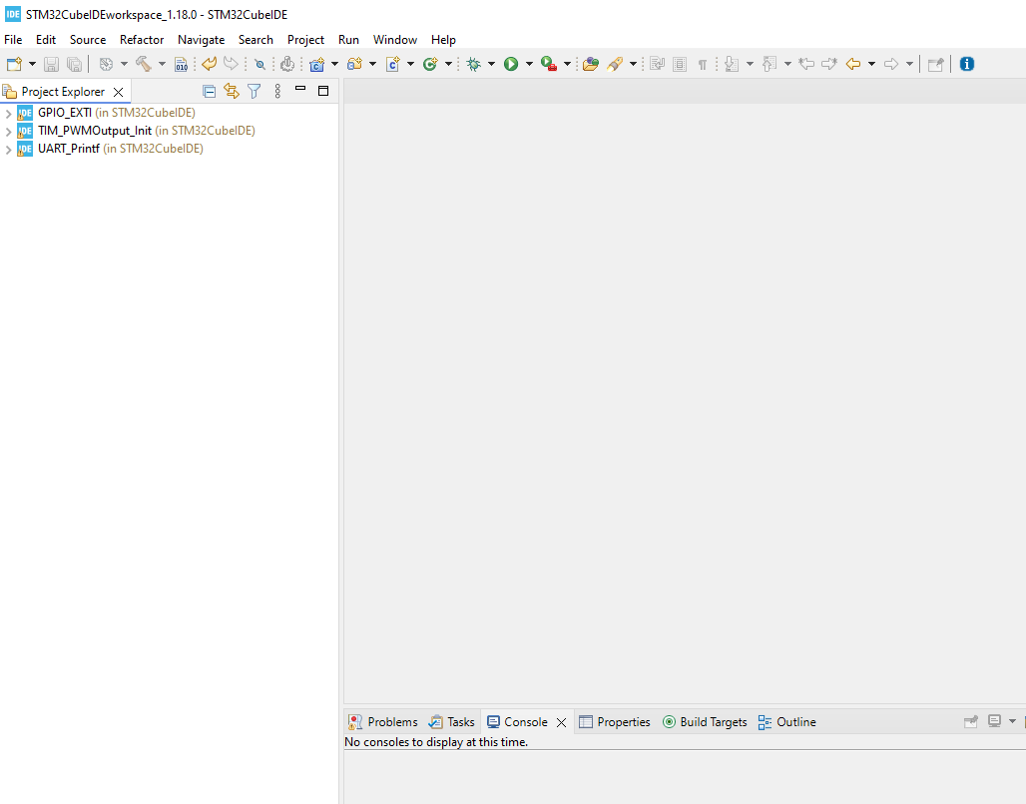This screenshot has height=804, width=1026.
Task: Click the new C project icon
Action: 317,64
